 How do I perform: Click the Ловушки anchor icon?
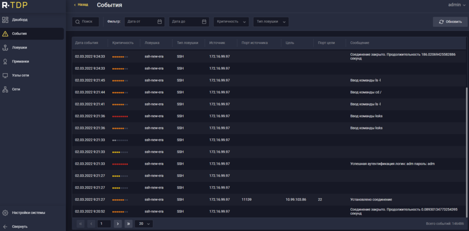click(6, 47)
